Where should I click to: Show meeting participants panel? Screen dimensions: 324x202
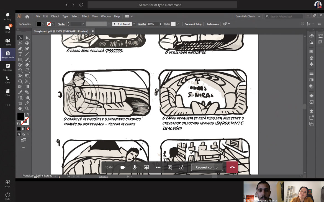point(181,167)
